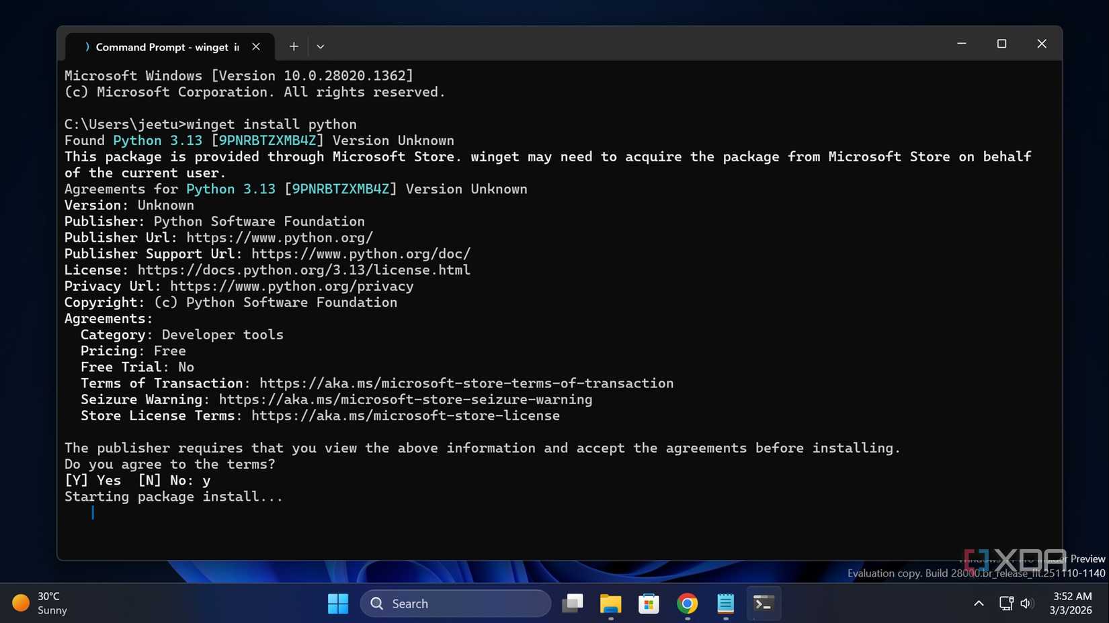This screenshot has height=623, width=1109.
Task: Select the Terminal icon on taskbar
Action: click(764, 604)
